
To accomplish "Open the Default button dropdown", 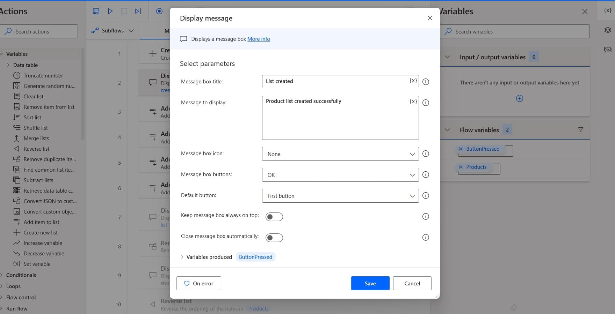I will pos(340,196).
